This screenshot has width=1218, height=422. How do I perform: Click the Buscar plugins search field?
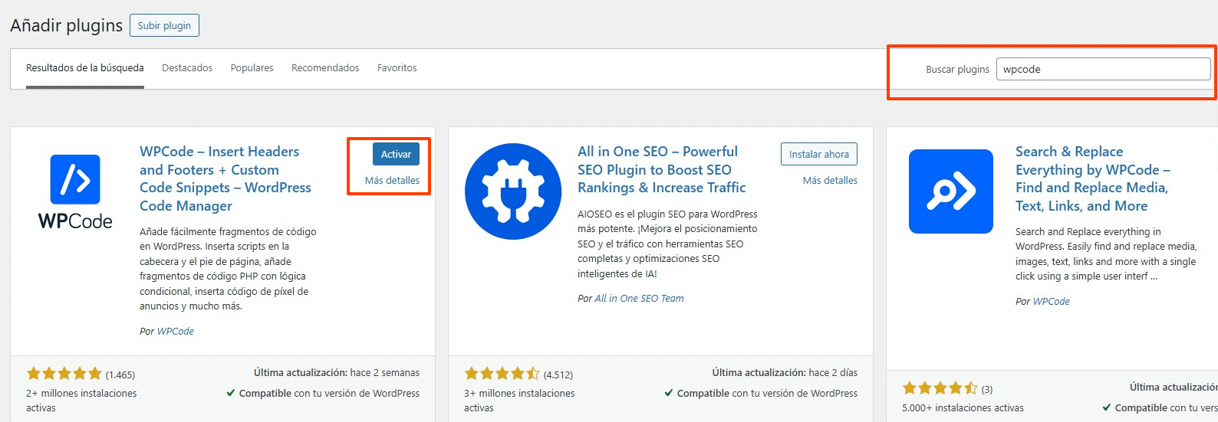pyautogui.click(x=1102, y=69)
